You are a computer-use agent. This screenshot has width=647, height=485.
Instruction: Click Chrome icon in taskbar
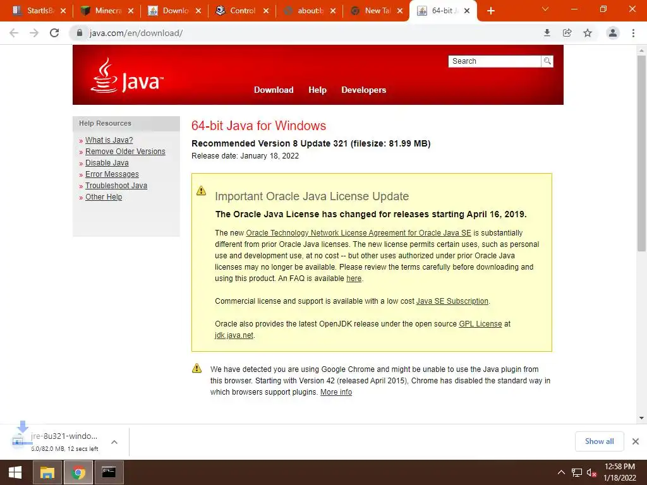pyautogui.click(x=78, y=472)
